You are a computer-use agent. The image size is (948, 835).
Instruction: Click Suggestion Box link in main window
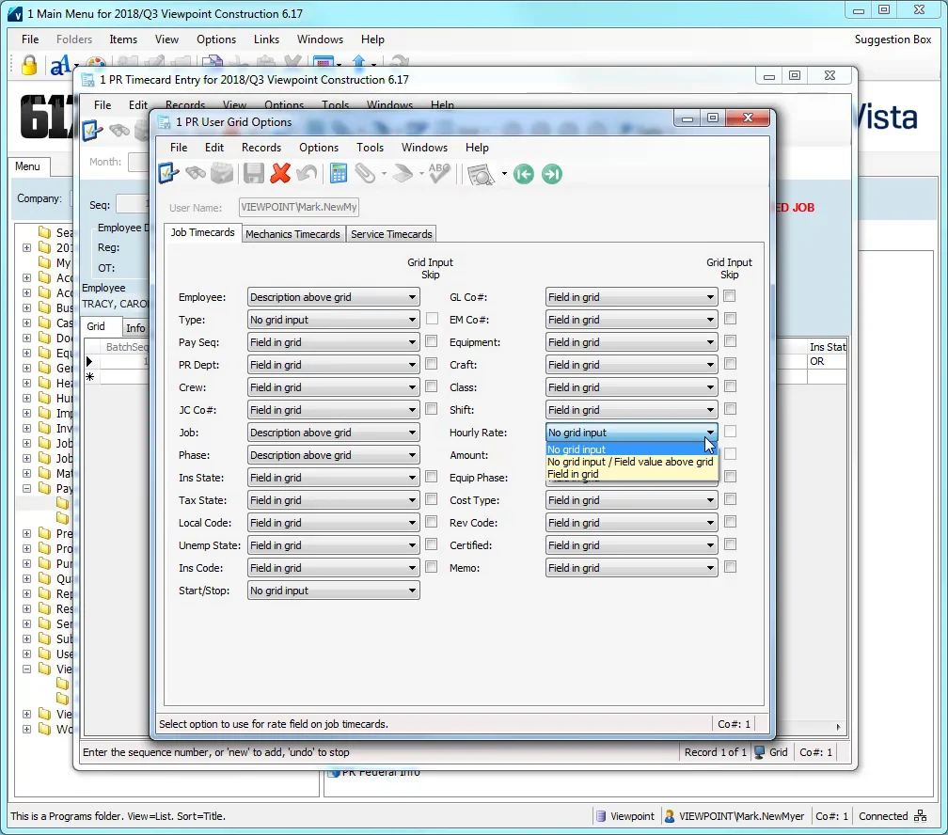(893, 39)
